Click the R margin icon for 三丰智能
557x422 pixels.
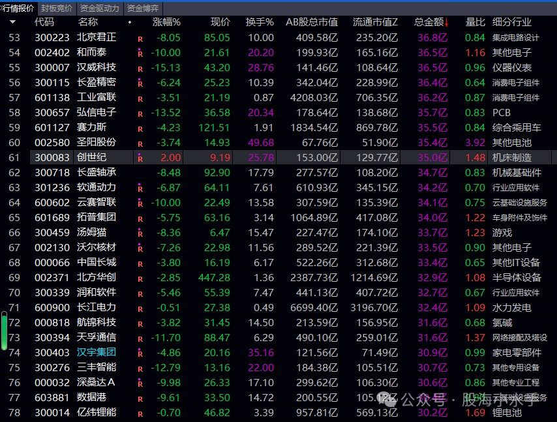[x=140, y=369]
